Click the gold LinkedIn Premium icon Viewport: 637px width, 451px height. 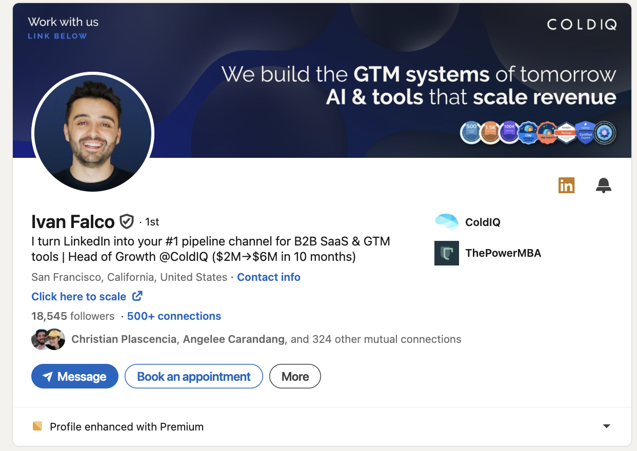[x=566, y=185]
